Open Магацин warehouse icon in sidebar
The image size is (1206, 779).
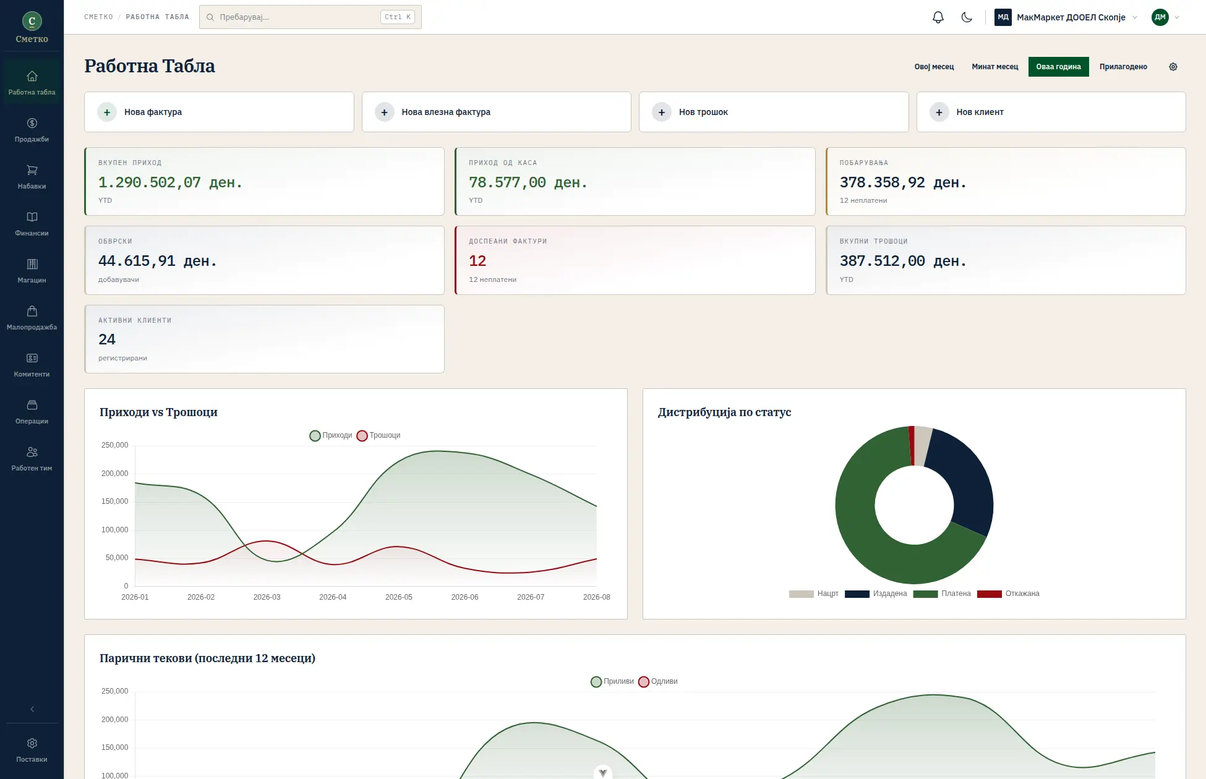[32, 264]
